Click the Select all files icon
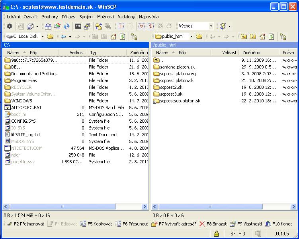This screenshot has height=239, width=299. coord(141,26)
